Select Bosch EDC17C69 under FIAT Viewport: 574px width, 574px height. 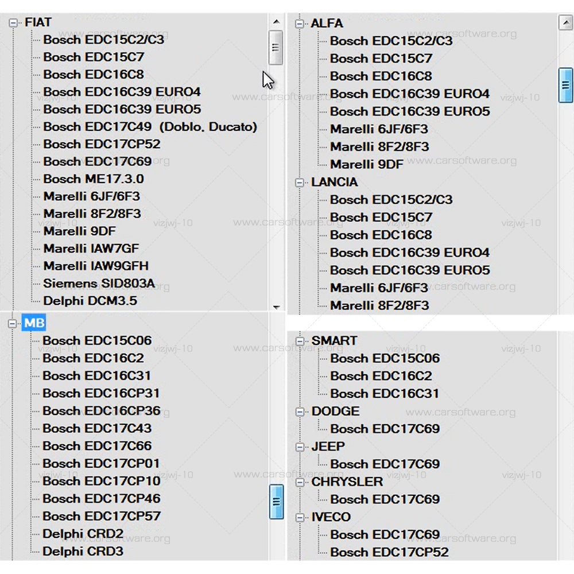pyautogui.click(x=98, y=161)
